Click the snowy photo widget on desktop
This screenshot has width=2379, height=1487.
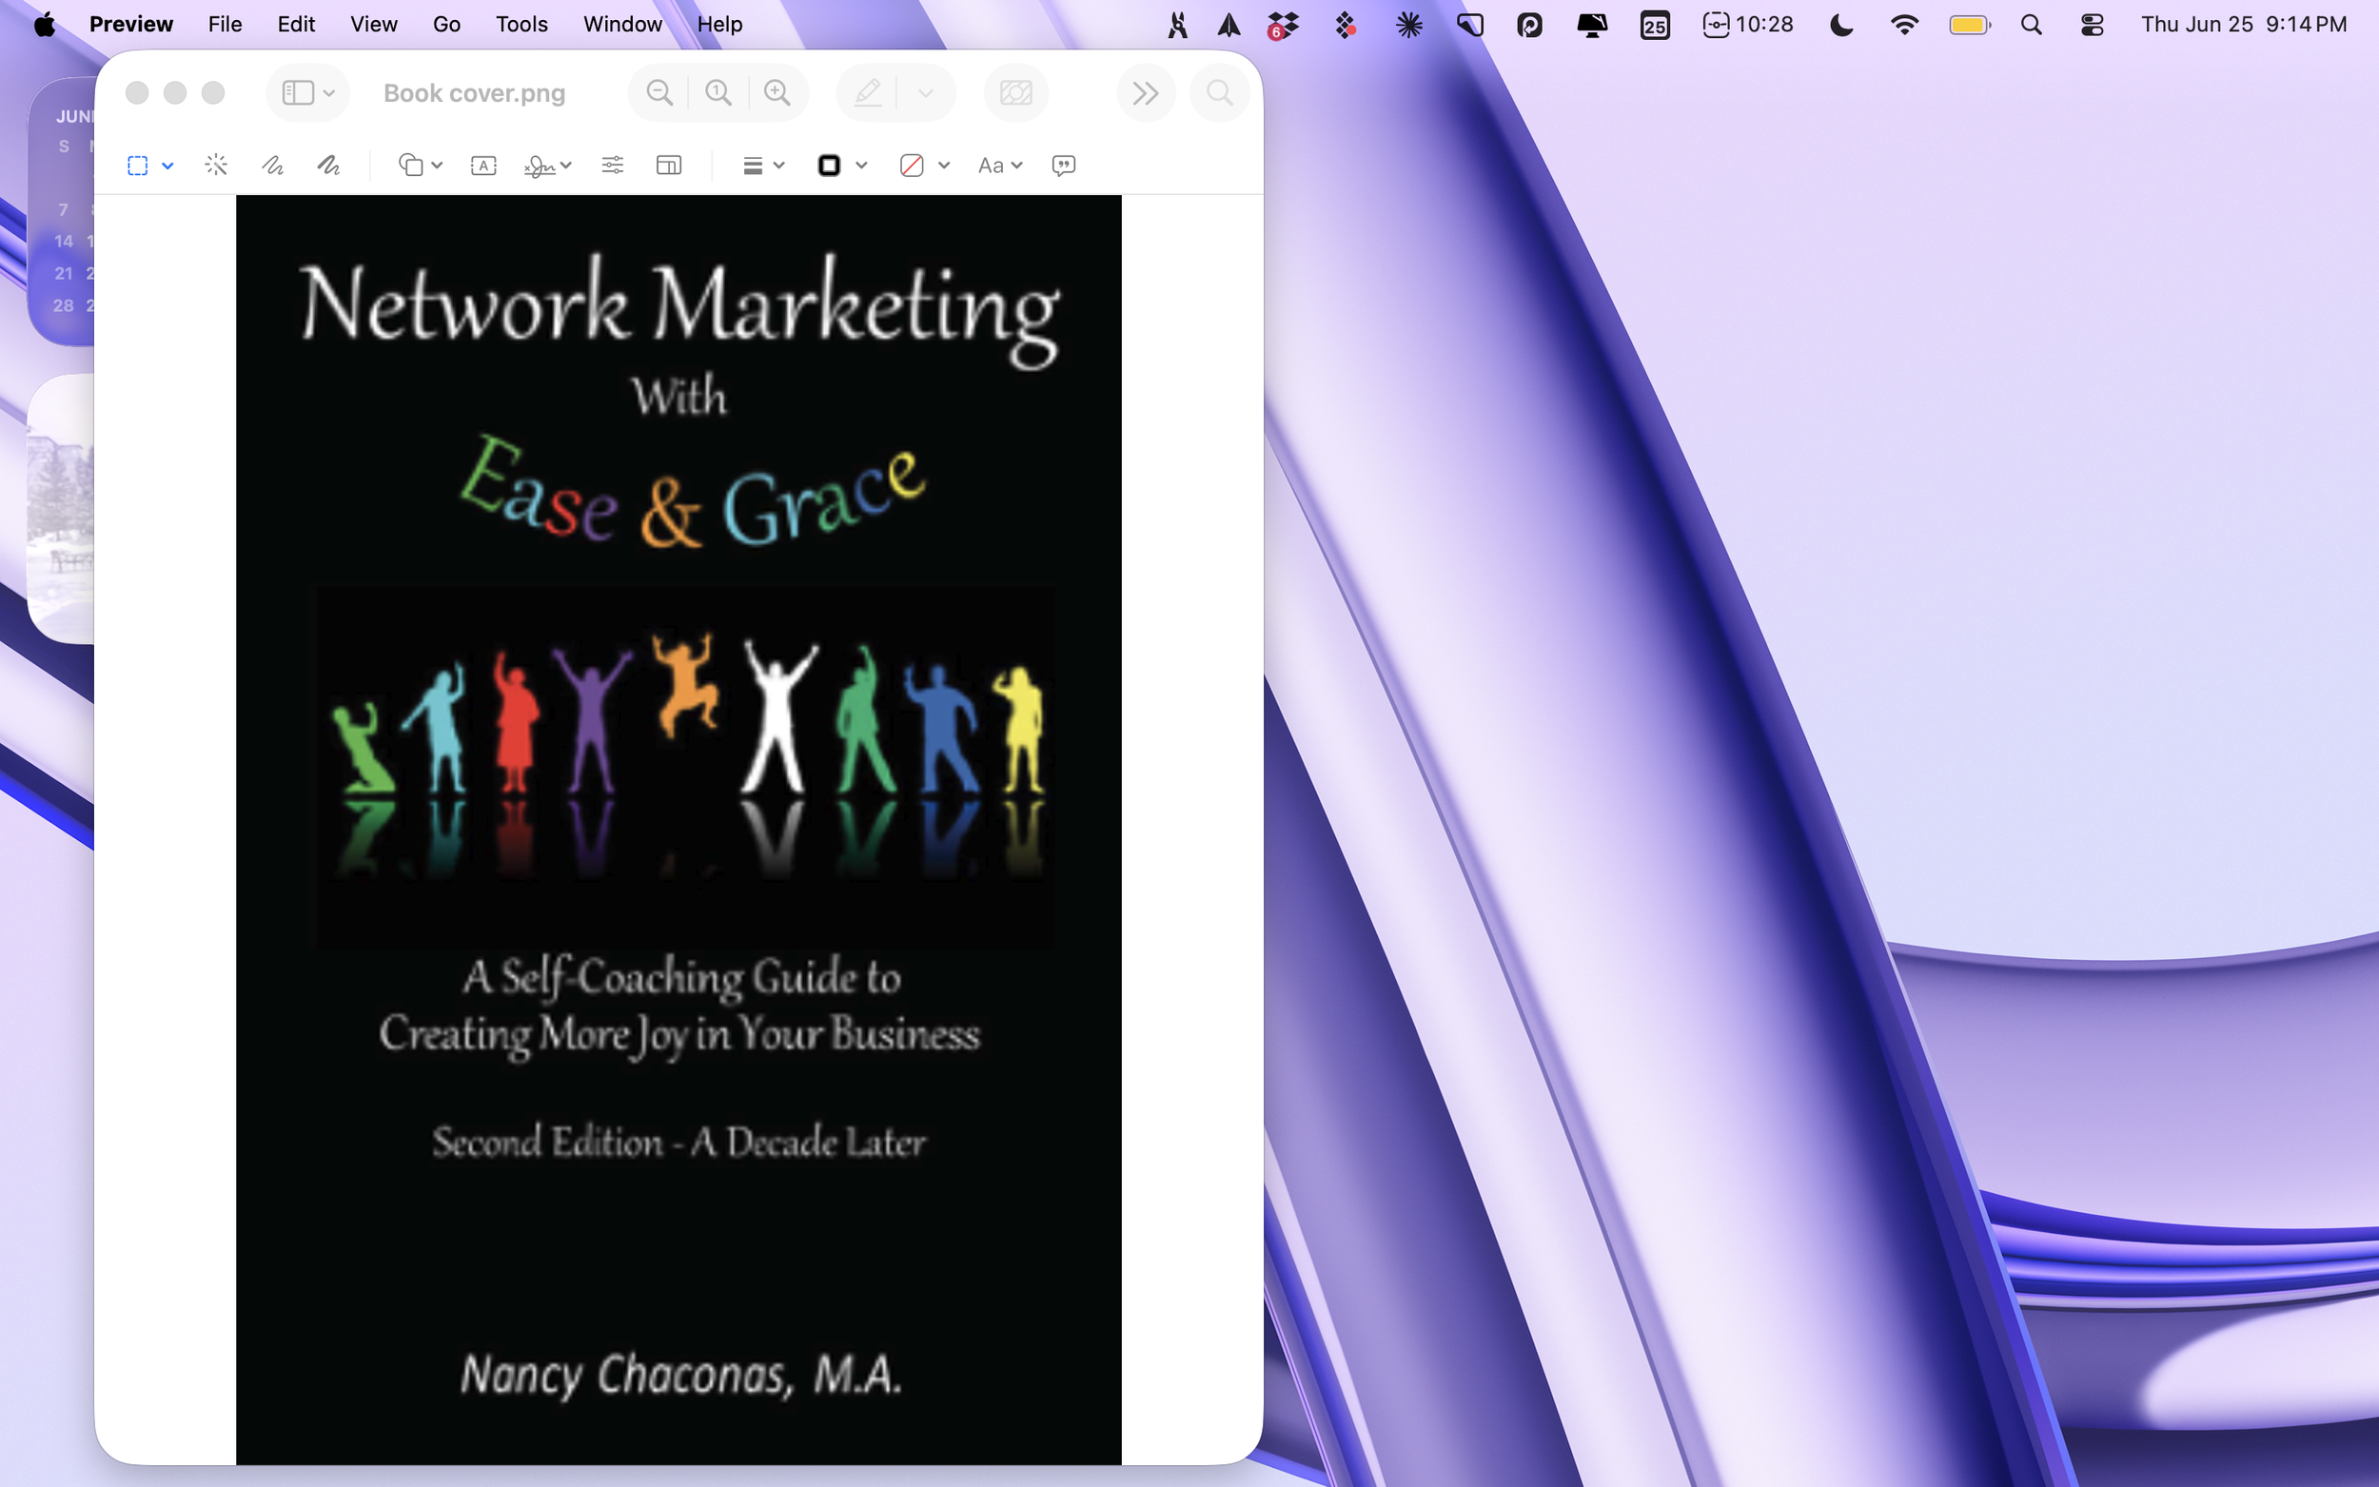(61, 508)
